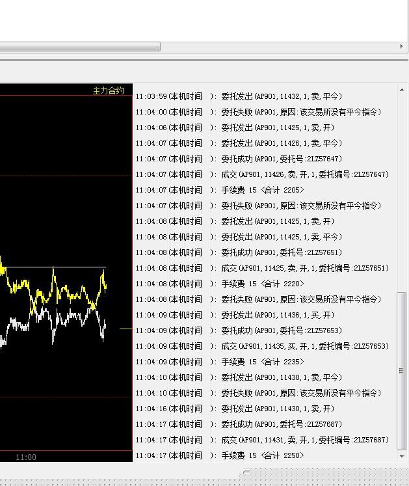Click the horizontal scrollbar thumb at top
Screen dimensions: 409x486
pos(78,46)
